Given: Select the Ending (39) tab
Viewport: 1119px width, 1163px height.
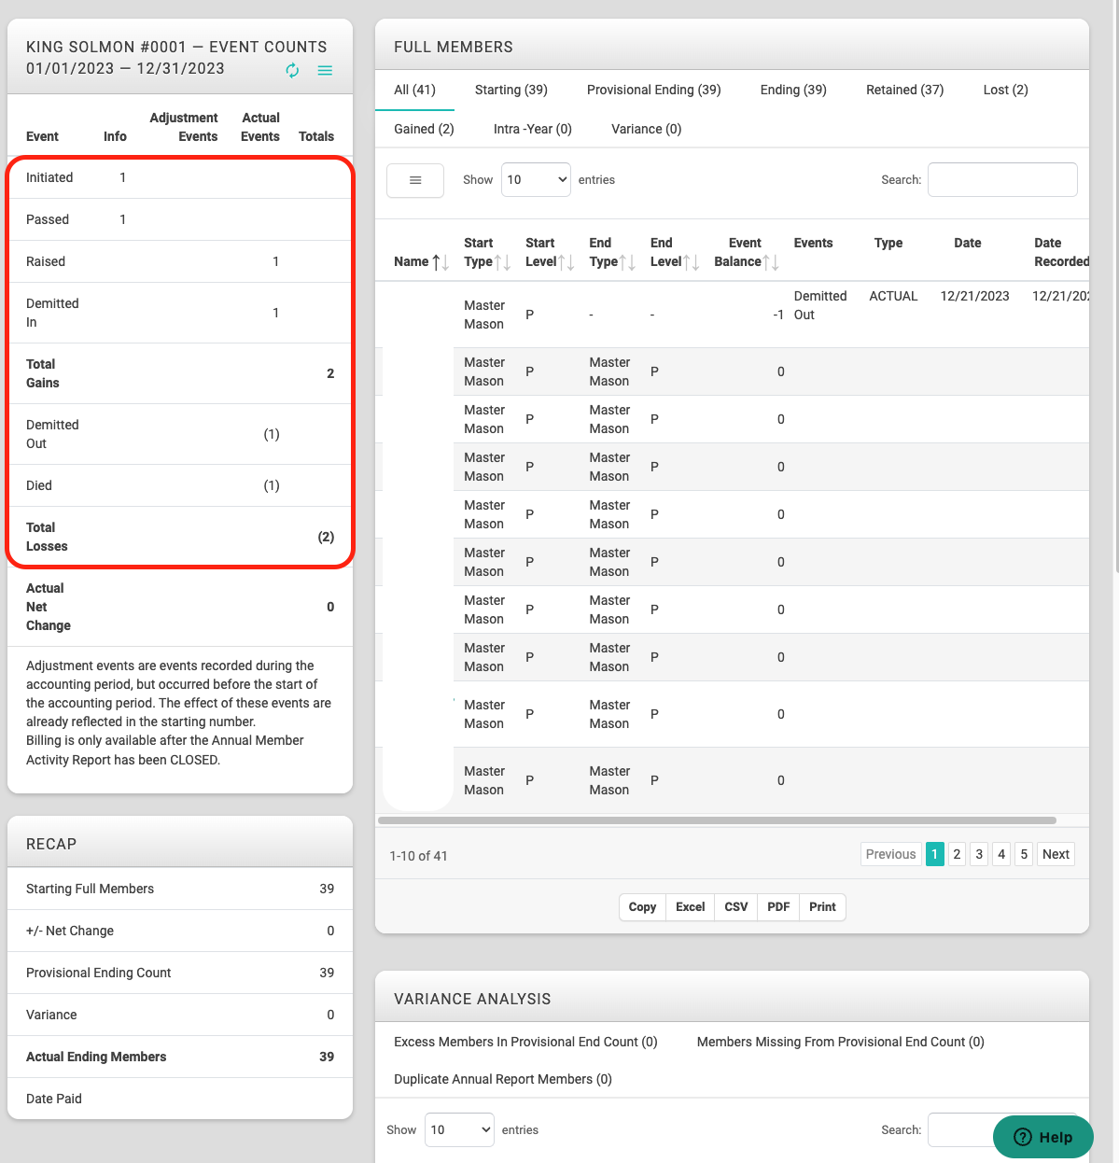Looking at the screenshot, I should [793, 90].
